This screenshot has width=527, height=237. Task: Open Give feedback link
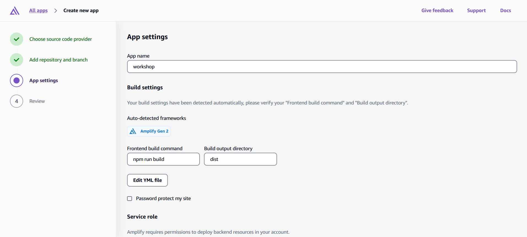click(437, 10)
